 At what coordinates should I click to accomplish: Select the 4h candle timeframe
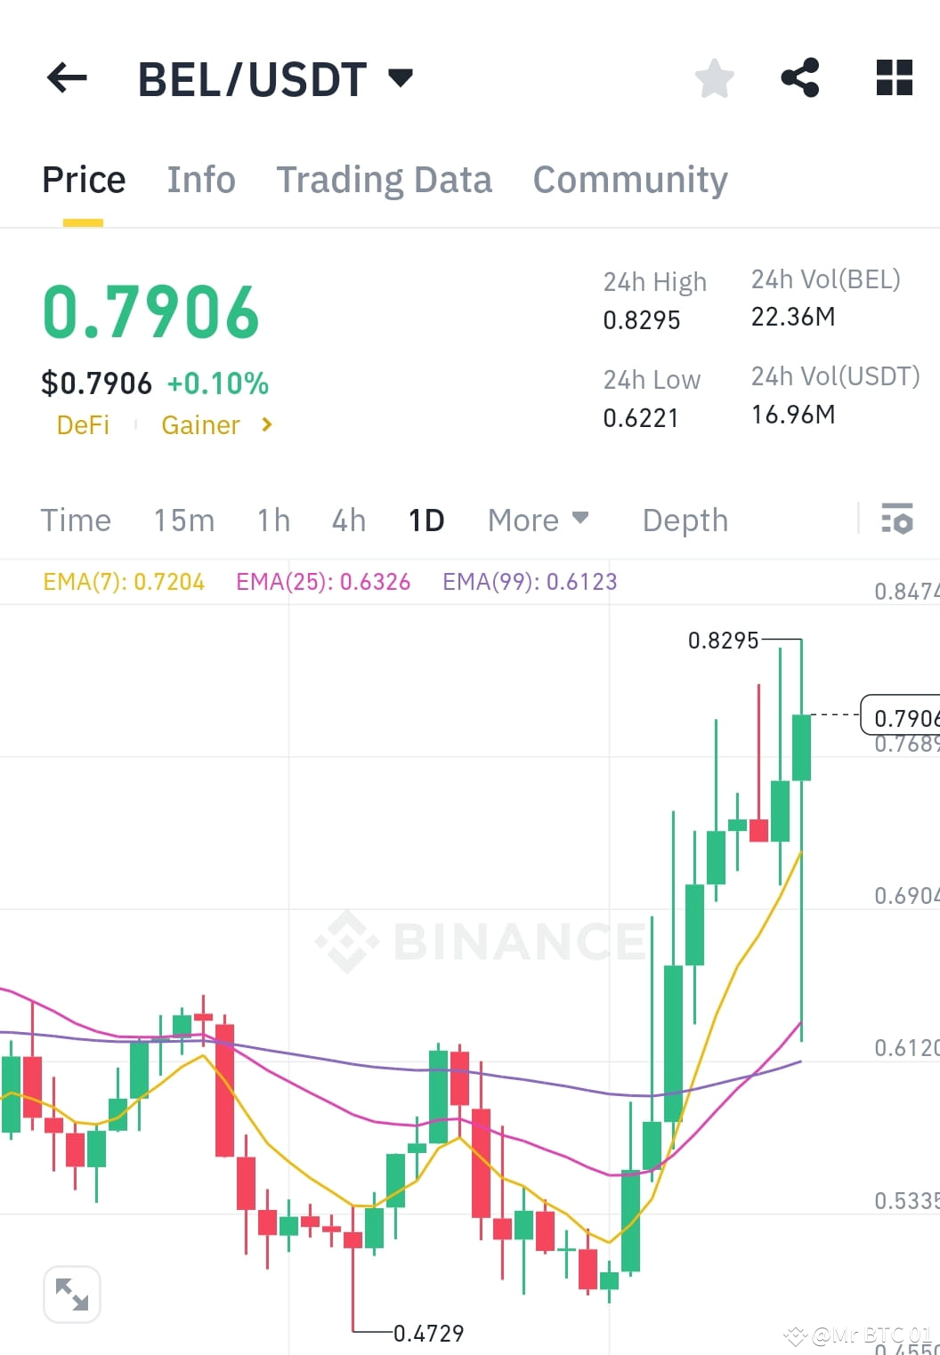click(347, 520)
